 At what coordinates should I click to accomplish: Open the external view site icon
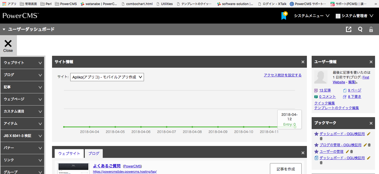tap(349, 29)
